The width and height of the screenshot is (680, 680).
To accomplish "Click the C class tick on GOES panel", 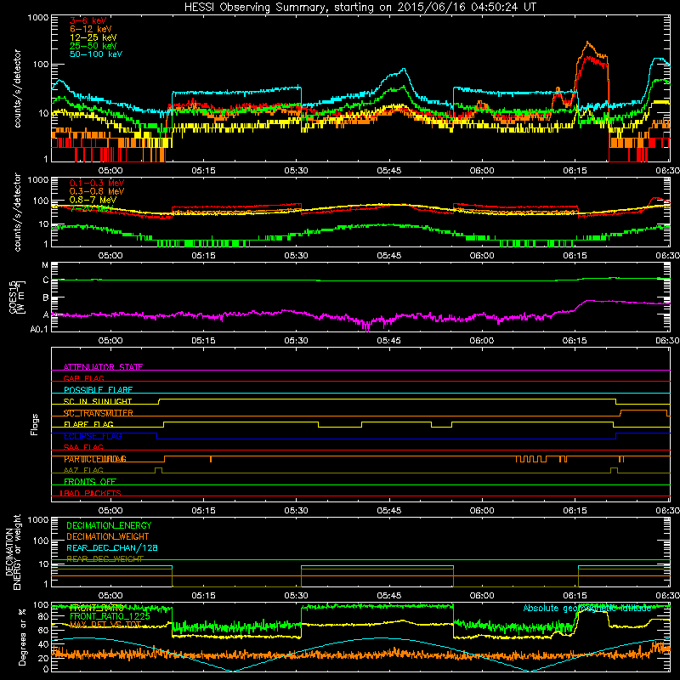I will (46, 280).
